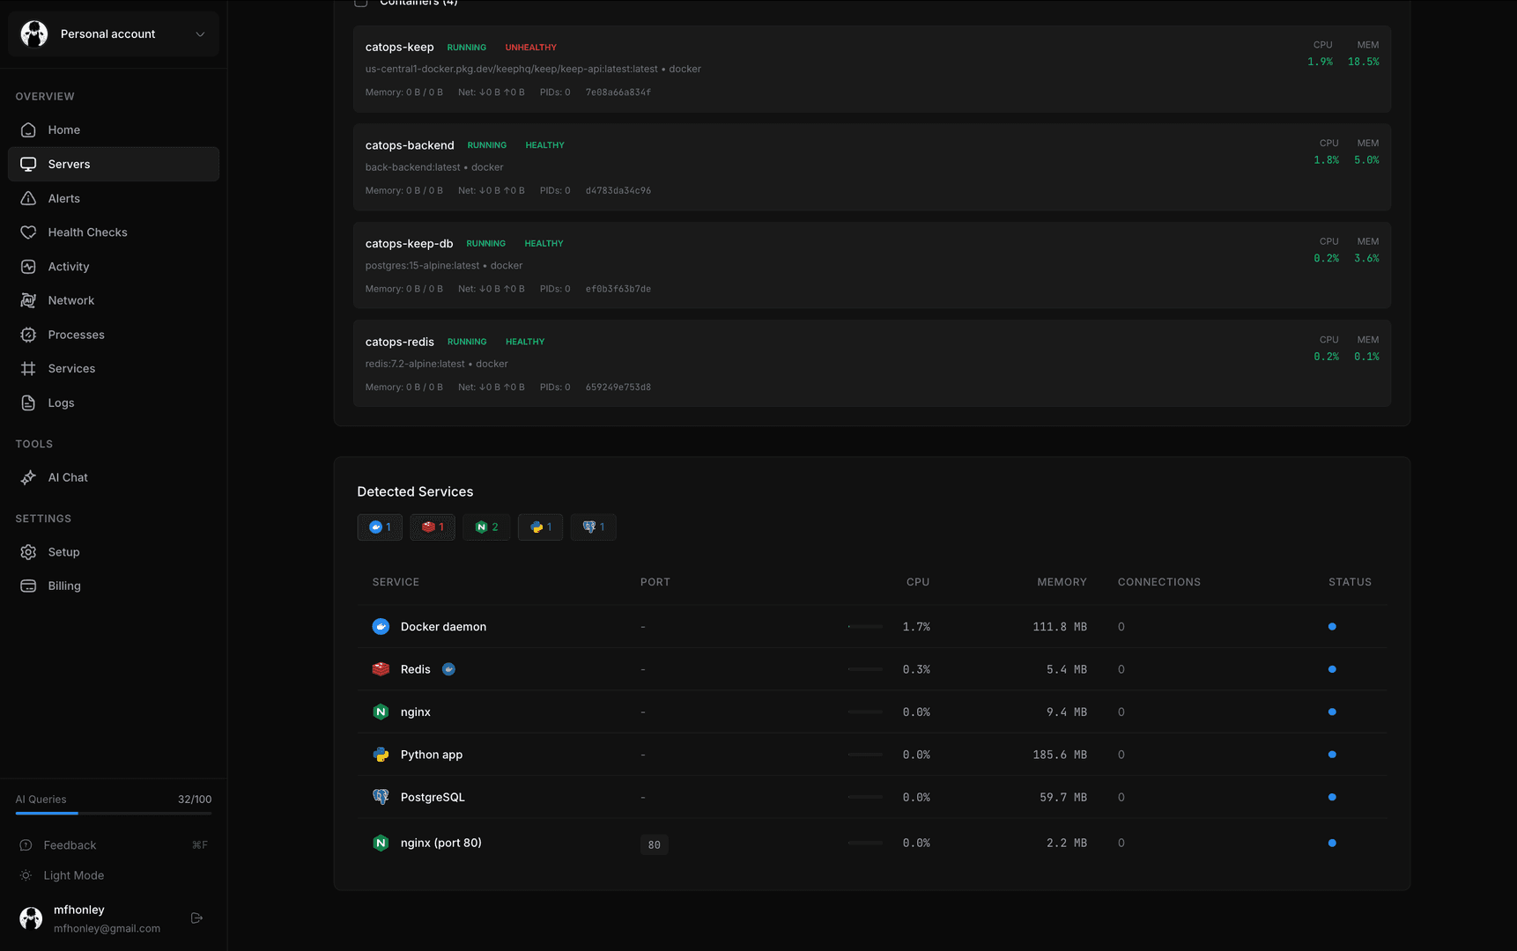The image size is (1517, 951).
Task: Click the AI Queries usage progress bar
Action: point(114,813)
